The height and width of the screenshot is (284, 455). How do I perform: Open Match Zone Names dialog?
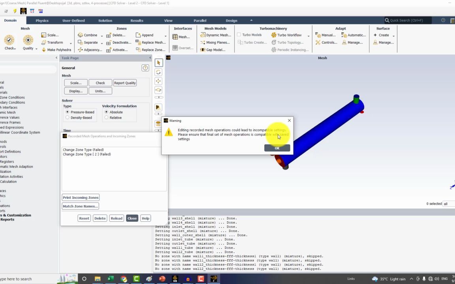(x=80, y=206)
